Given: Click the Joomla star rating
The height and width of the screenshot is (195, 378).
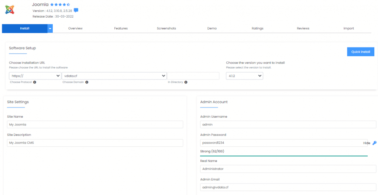Looking at the screenshot, I should (x=60, y=4).
